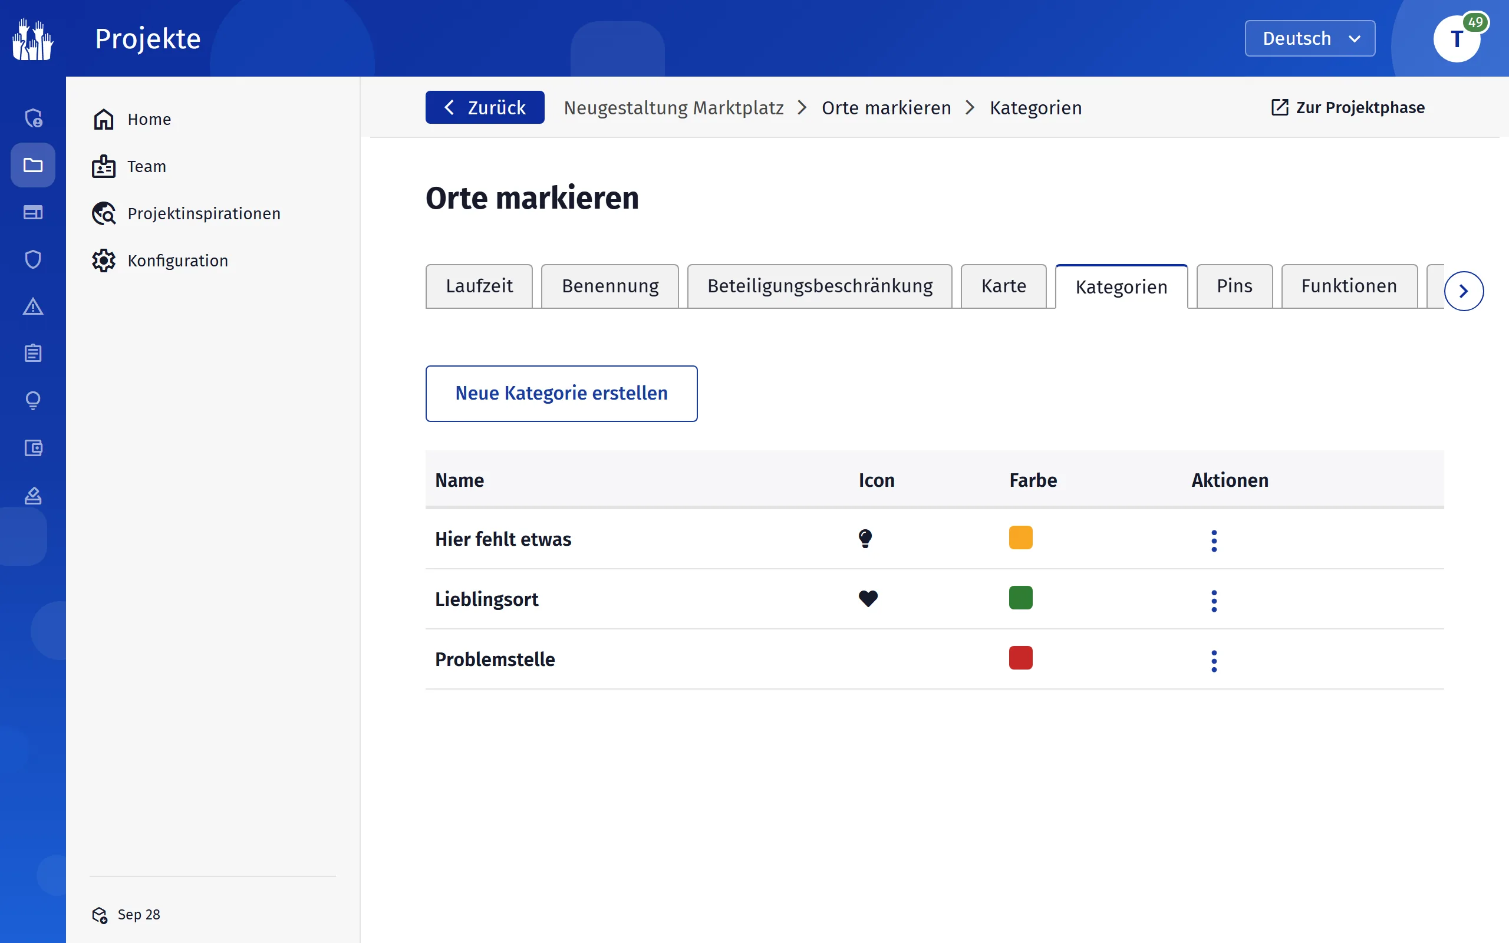Select the Kategorien tab
1509x943 pixels.
(1121, 287)
